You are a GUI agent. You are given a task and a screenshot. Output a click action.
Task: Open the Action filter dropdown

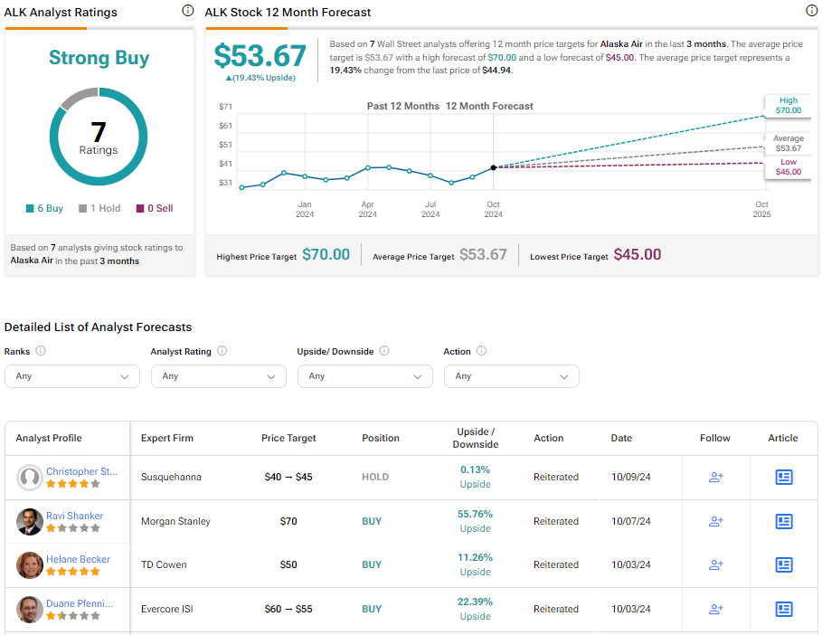point(511,375)
